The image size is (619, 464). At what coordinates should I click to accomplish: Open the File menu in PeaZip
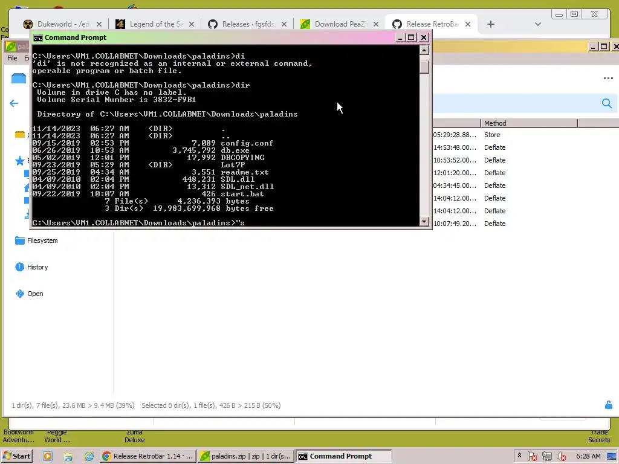pyautogui.click(x=12, y=58)
